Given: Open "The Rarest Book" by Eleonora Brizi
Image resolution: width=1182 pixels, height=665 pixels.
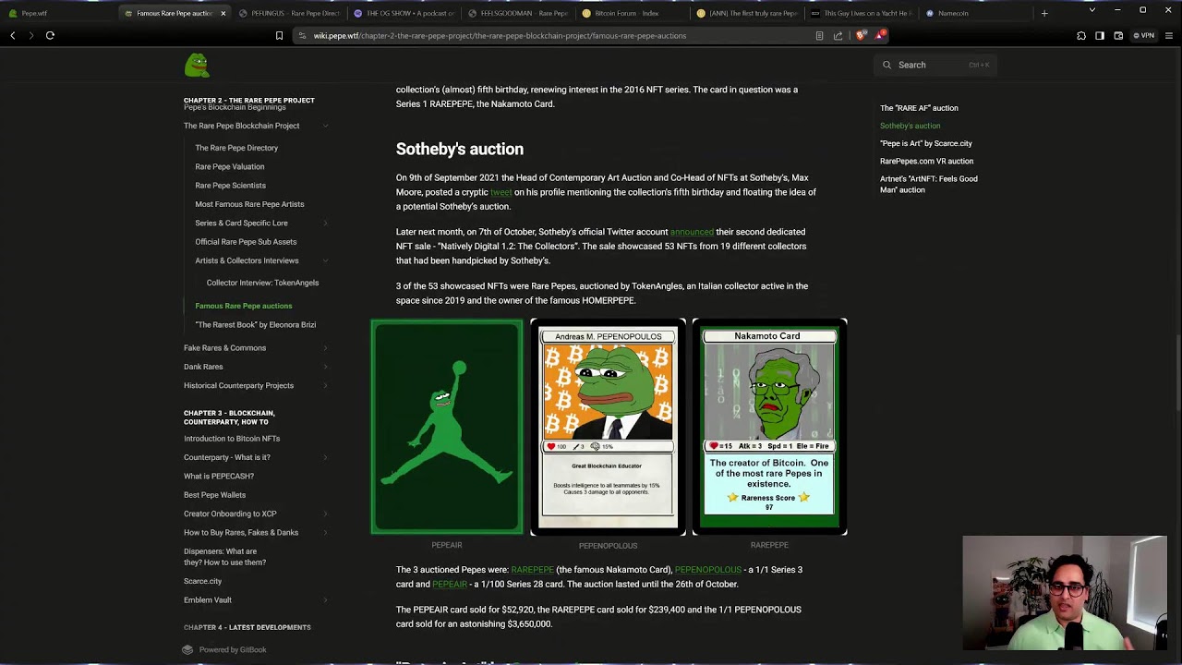Looking at the screenshot, I should click(x=255, y=325).
